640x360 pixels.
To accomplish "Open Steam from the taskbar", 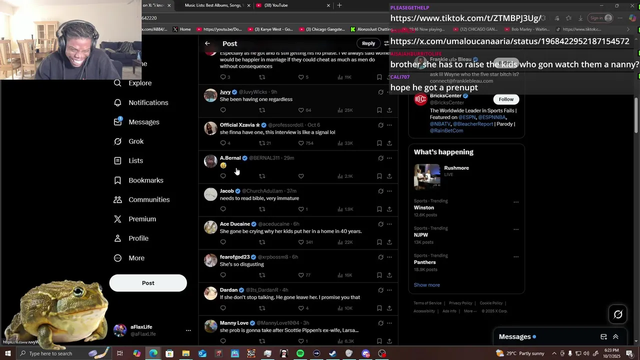I will click(332, 353).
